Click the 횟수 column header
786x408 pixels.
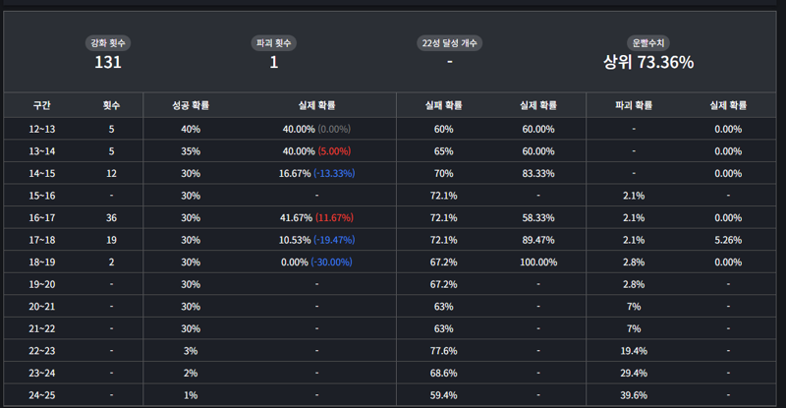click(111, 105)
